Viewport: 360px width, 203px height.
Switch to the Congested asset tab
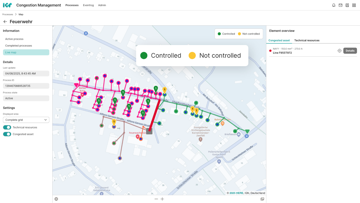[x=279, y=40]
